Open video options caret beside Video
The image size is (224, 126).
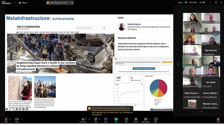pos(21,119)
